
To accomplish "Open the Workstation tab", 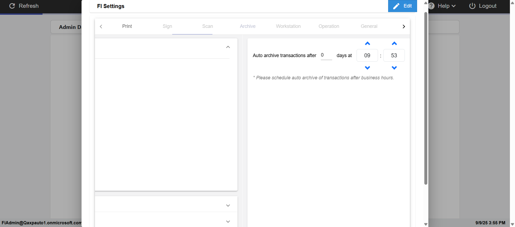I will [x=288, y=26].
